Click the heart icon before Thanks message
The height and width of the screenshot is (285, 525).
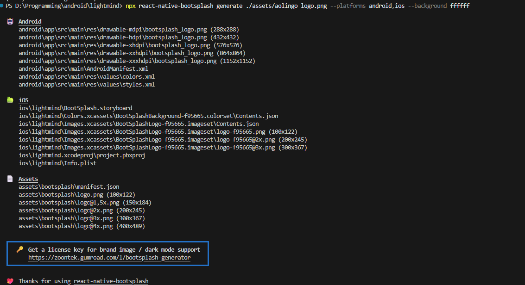tap(10, 281)
